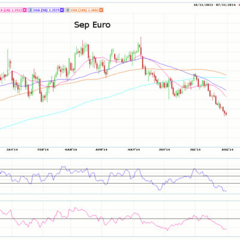Select the JAN'14 axis label
This screenshot has width=240, height=240.
12,149
